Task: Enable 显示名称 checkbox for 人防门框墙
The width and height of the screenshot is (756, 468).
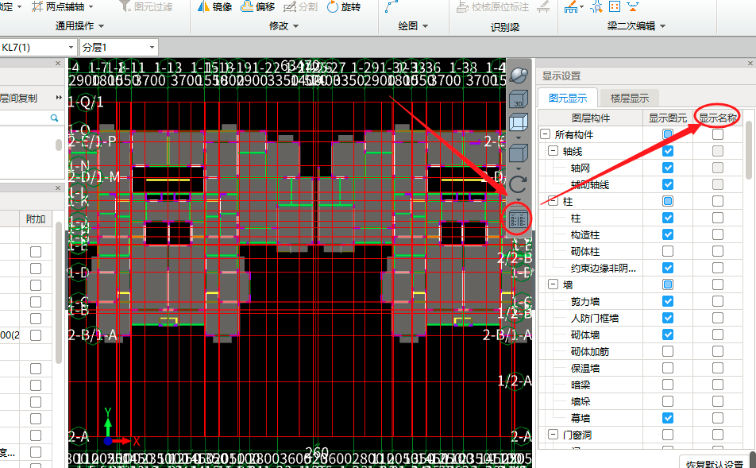Action: pyautogui.click(x=718, y=318)
